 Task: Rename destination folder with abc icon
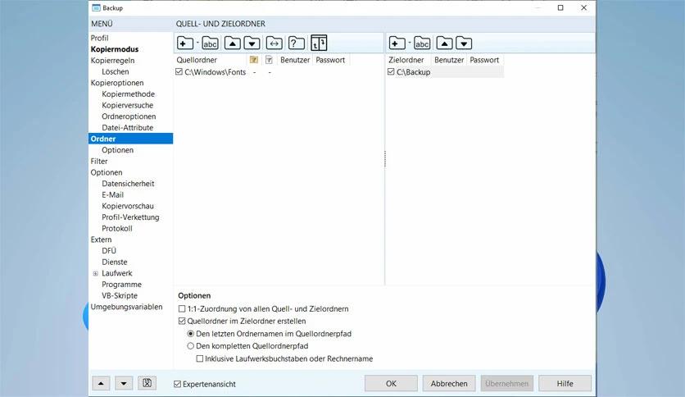pyautogui.click(x=422, y=43)
